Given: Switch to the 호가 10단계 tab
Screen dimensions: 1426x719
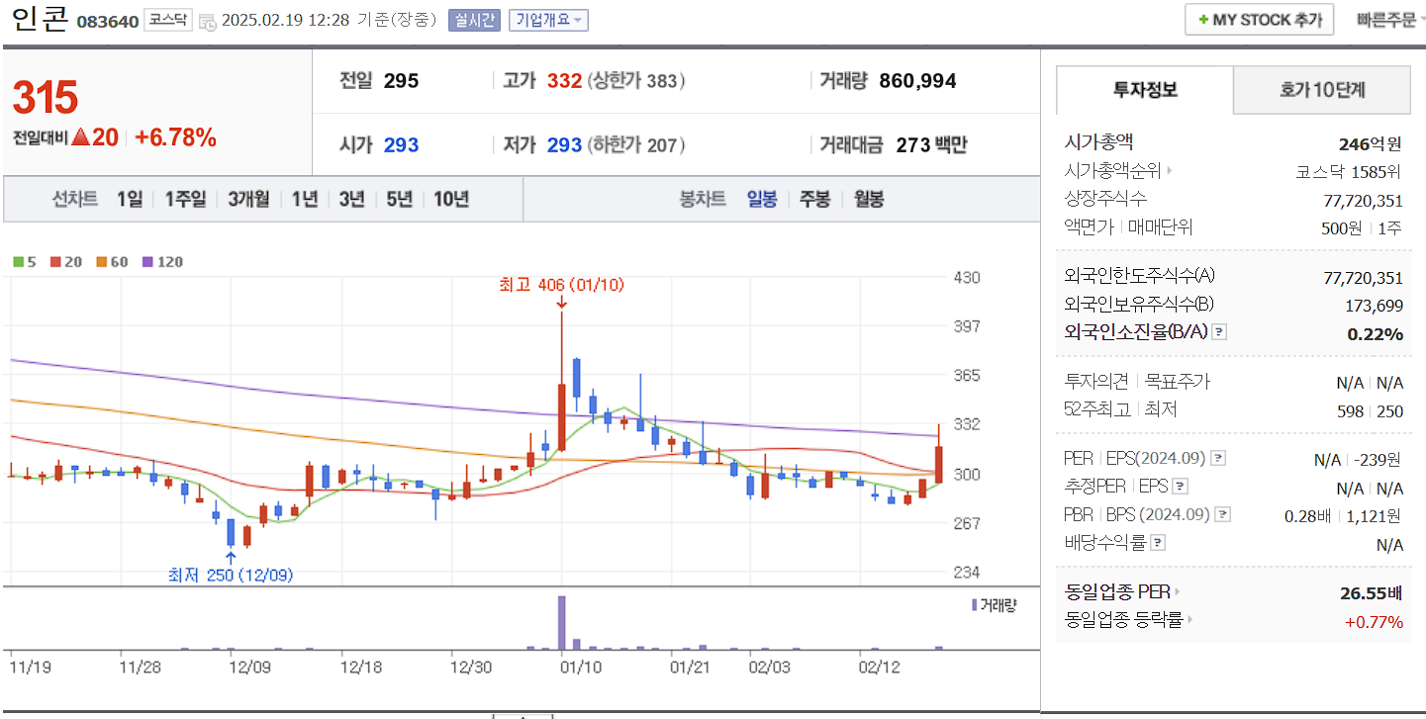Looking at the screenshot, I should pyautogui.click(x=1321, y=89).
